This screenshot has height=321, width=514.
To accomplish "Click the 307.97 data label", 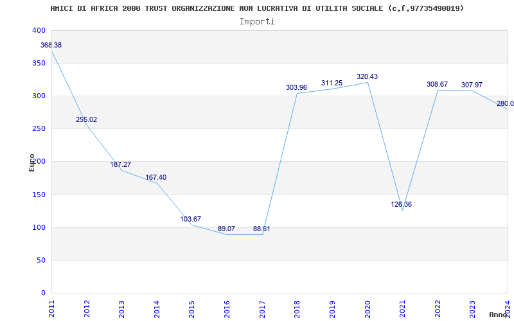I will click(472, 85).
